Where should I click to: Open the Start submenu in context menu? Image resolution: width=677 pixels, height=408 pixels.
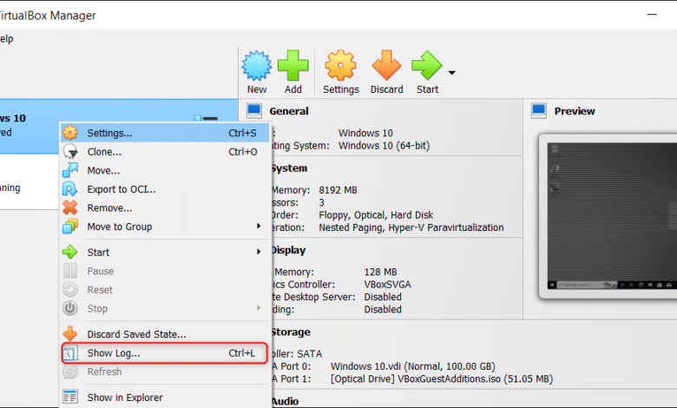(165, 252)
